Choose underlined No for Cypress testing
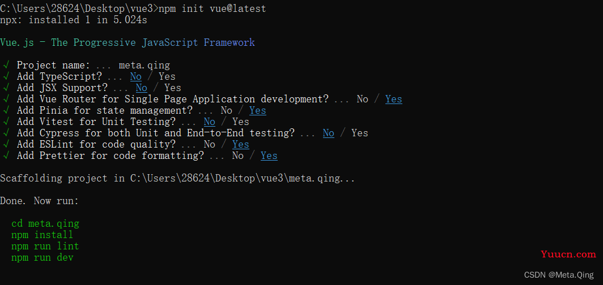Image resolution: width=603 pixels, height=285 pixels. 329,133
